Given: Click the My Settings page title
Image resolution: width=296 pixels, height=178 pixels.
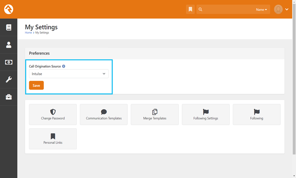Looking at the screenshot, I should (x=41, y=27).
